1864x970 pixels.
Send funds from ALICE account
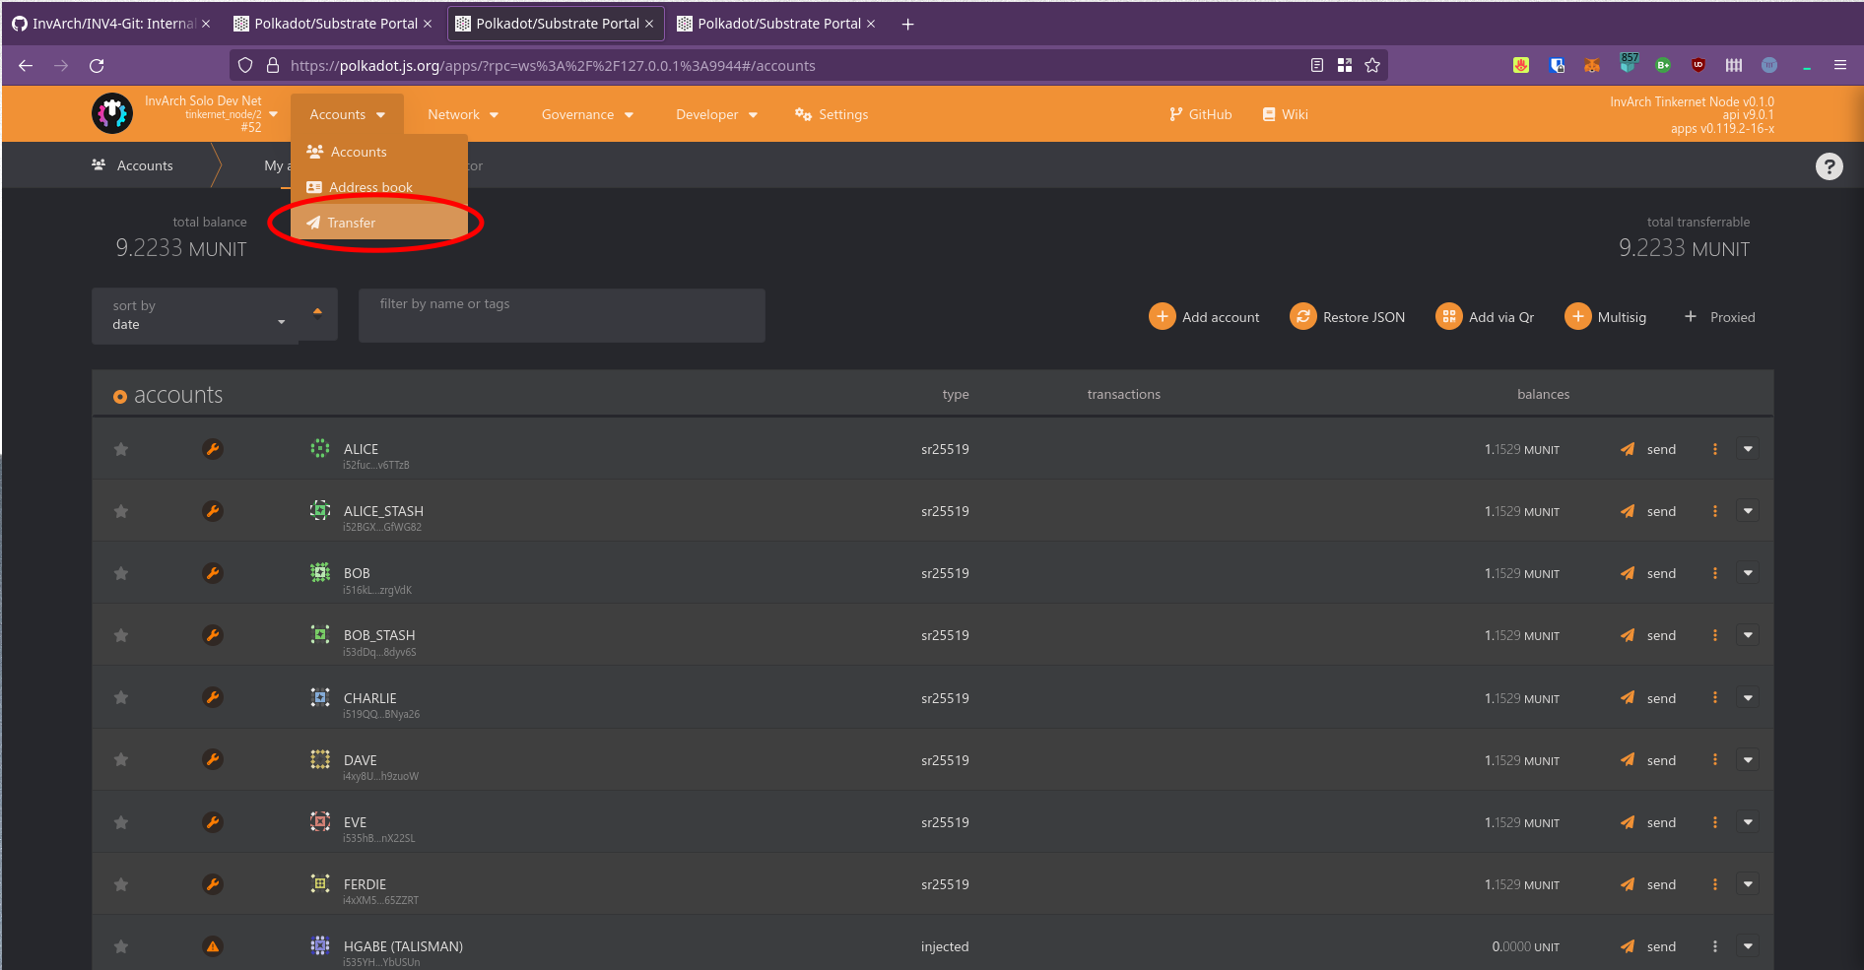click(1648, 449)
